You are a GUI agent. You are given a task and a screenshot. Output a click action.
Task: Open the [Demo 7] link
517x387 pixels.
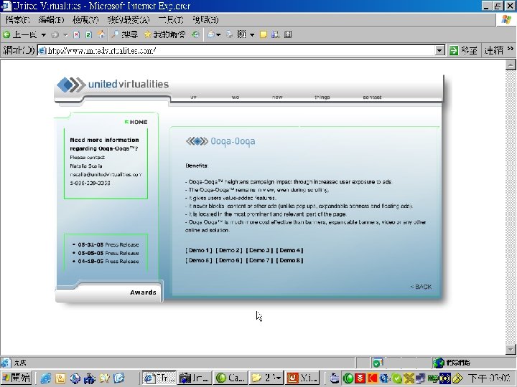pyautogui.click(x=259, y=260)
